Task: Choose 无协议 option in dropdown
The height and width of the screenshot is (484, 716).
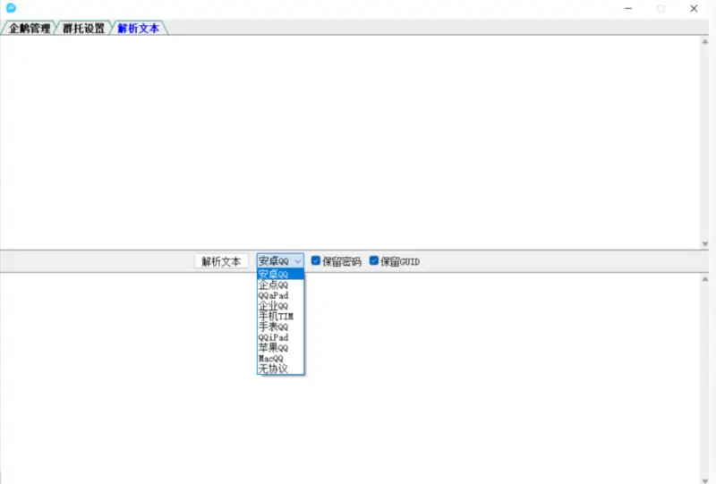Action: click(279, 369)
